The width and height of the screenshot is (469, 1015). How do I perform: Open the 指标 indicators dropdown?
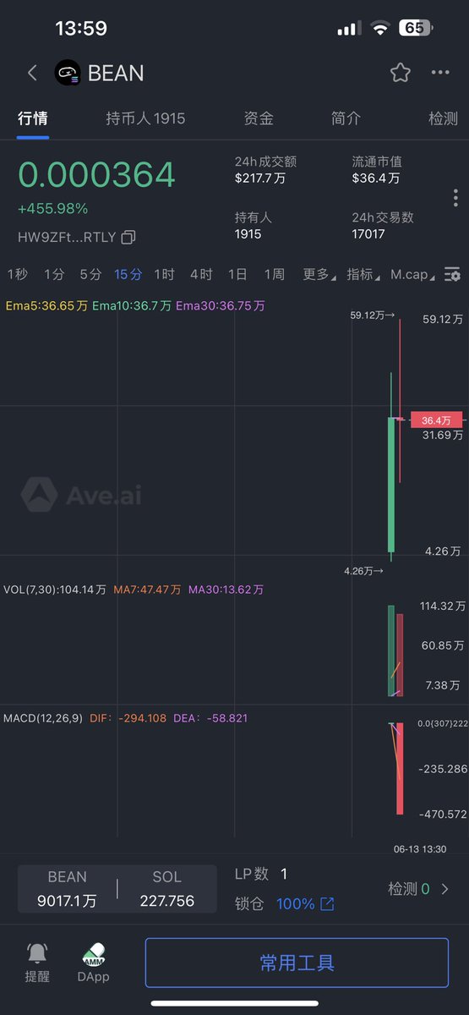(363, 274)
